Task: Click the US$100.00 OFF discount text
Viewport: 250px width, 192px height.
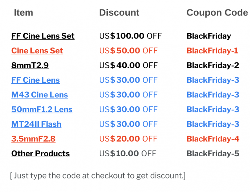Action: coord(130,36)
